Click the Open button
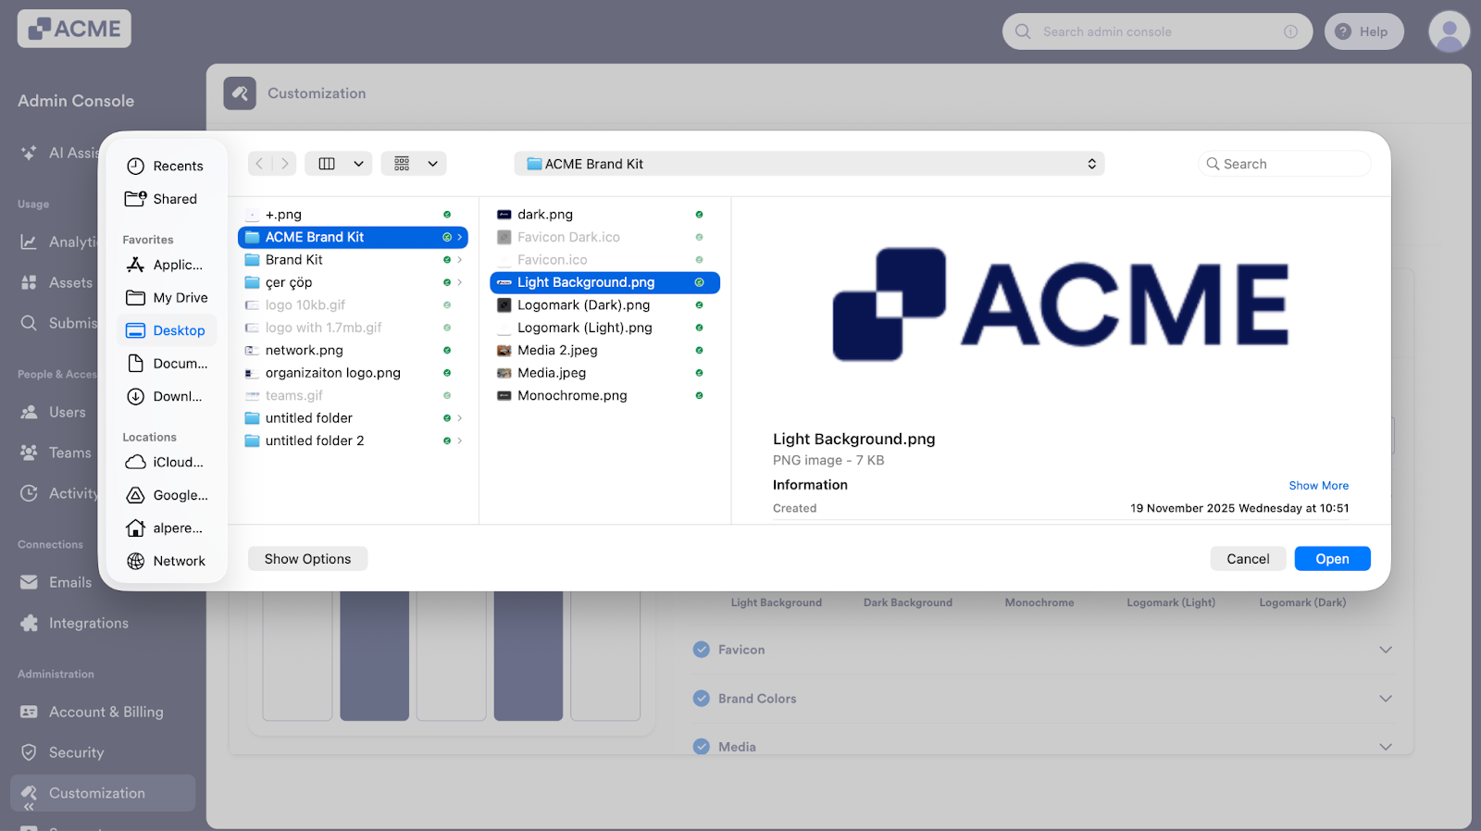The height and width of the screenshot is (831, 1481). pyautogui.click(x=1332, y=559)
